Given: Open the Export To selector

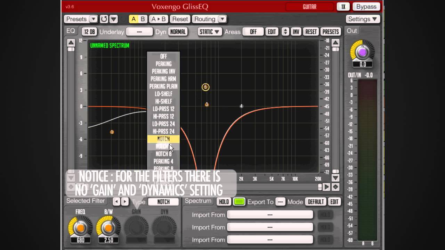Looking at the screenshot, I should coord(280,202).
